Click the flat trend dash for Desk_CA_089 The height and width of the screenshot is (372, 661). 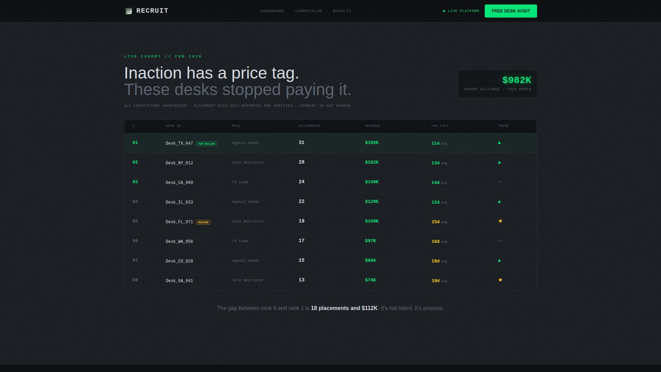(499, 182)
